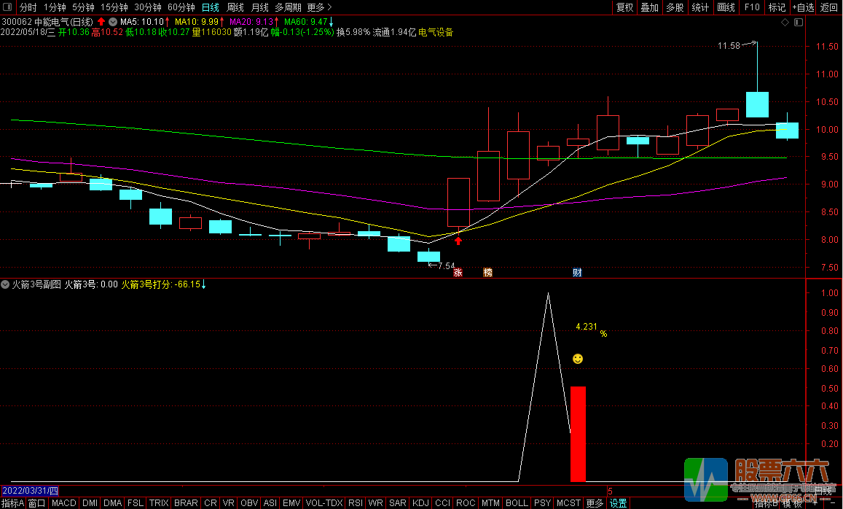Viewport: 843px width, 509px height.
Task: Click the red up arrow beside stock name
Action: pyautogui.click(x=101, y=22)
